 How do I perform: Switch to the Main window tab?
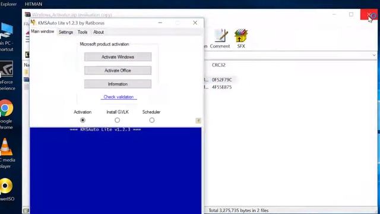click(x=42, y=32)
